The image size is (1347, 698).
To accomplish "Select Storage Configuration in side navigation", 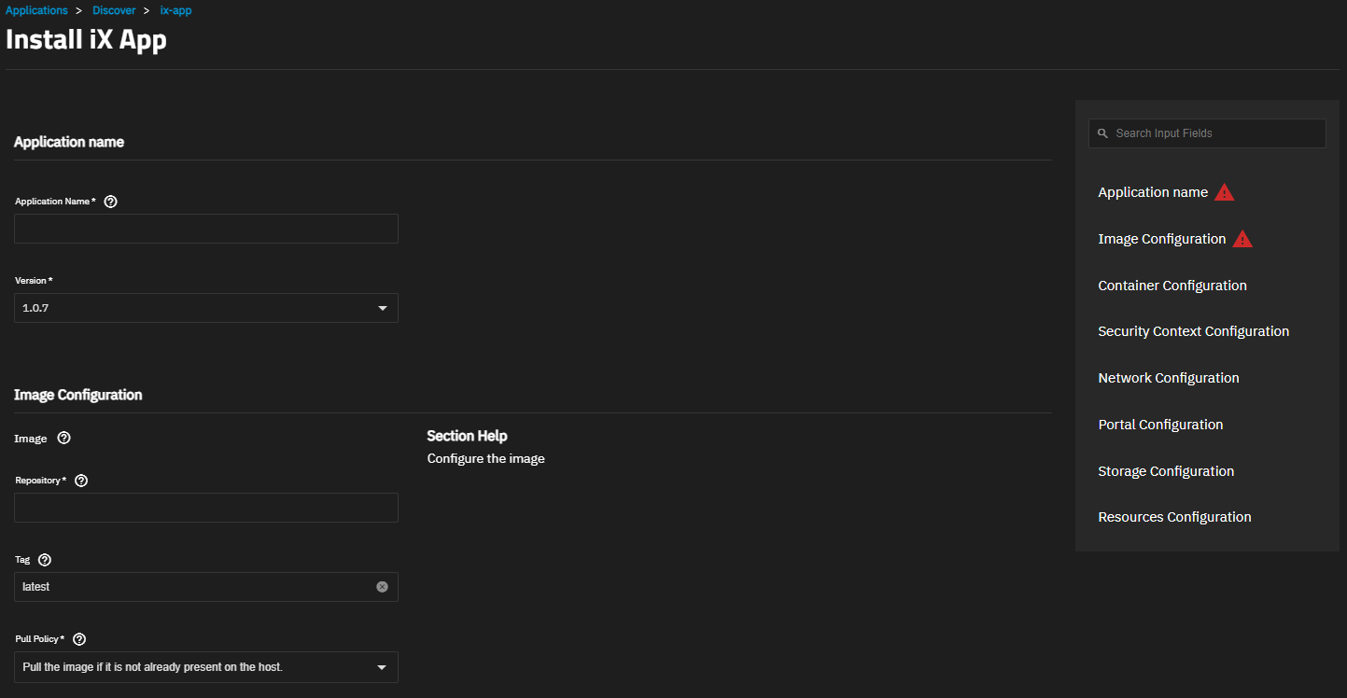I will [1166, 471].
